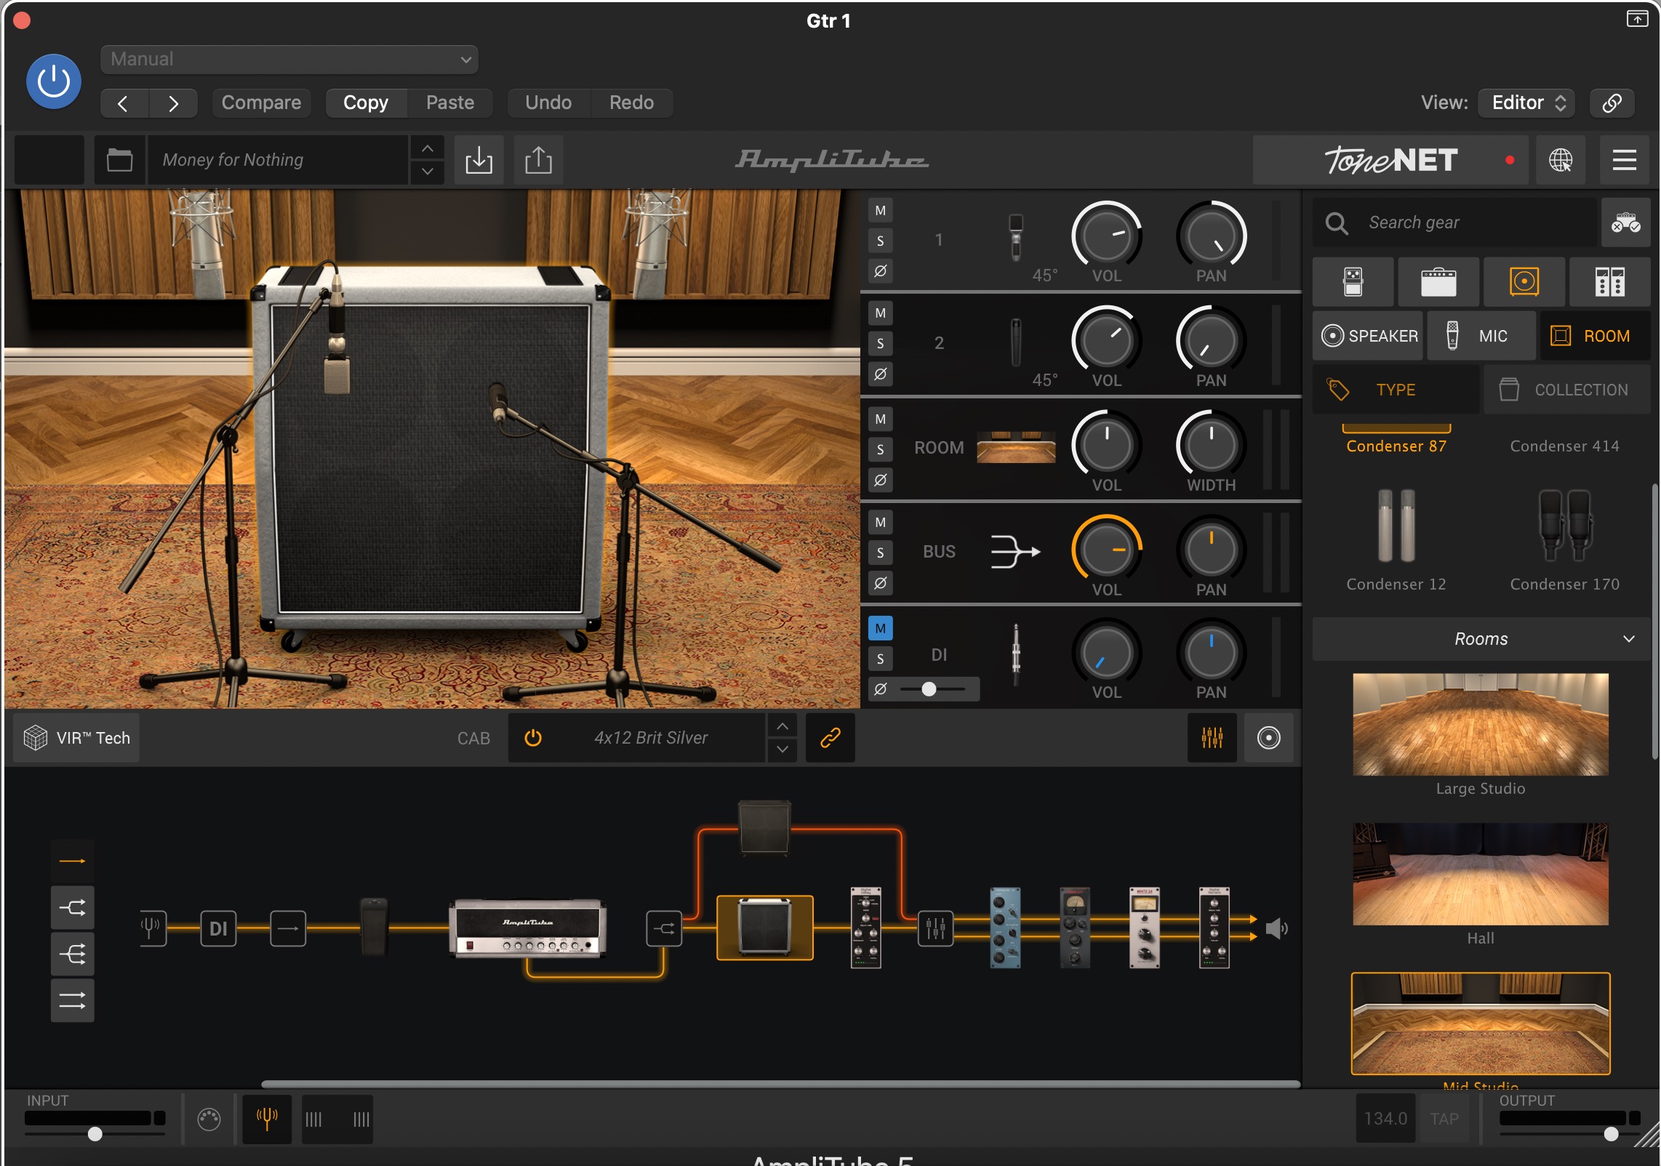
Task: Unmute the DI channel
Action: click(x=880, y=628)
